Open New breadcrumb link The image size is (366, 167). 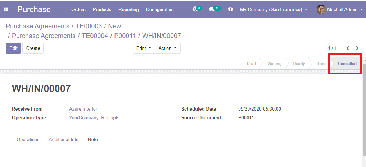click(114, 26)
